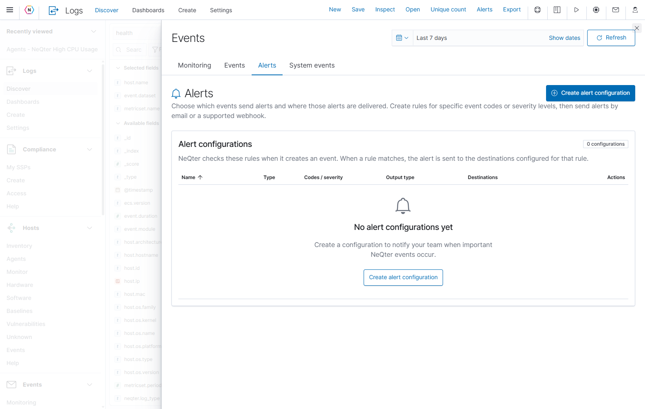Open Agents - NeQter High CPU Usage
Screen dimensions: 645x409
point(52,49)
